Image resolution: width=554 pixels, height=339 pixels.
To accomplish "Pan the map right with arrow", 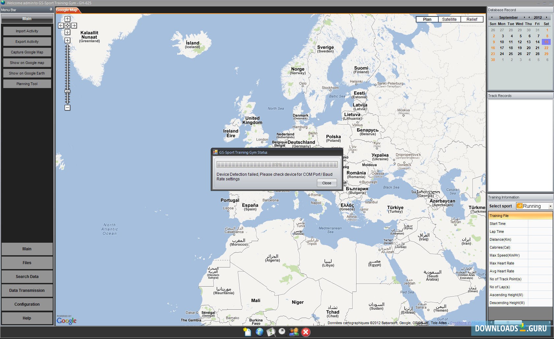I will pos(74,25).
